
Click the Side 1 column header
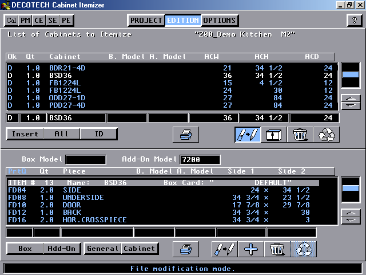coord(241,171)
